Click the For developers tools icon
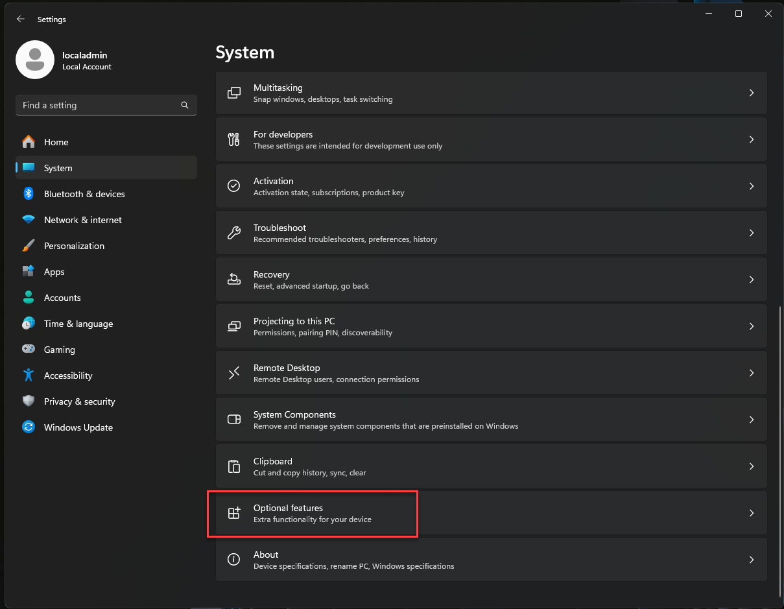This screenshot has height=609, width=784. coord(234,139)
